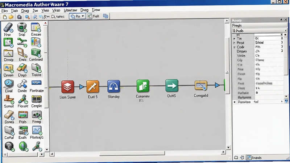This screenshot has width=290, height=163.
Task: Pin the properties panel
Action: pyautogui.click(x=281, y=20)
